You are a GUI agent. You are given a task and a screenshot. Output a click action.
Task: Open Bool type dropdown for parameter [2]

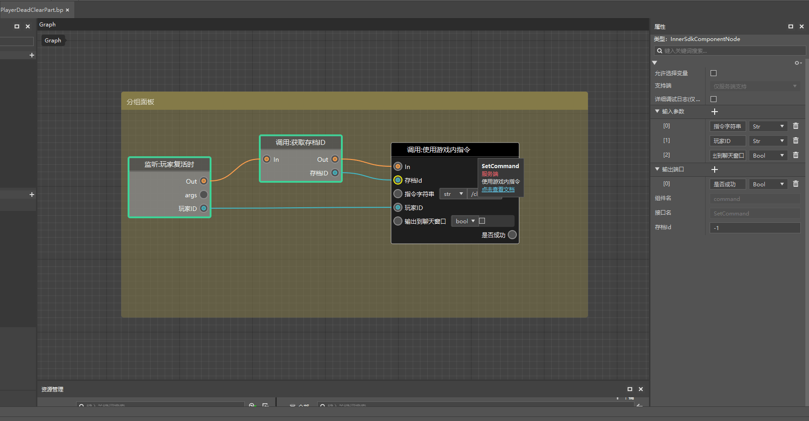(768, 155)
